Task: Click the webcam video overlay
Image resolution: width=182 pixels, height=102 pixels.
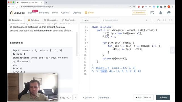Action: pyautogui.click(x=32, y=87)
